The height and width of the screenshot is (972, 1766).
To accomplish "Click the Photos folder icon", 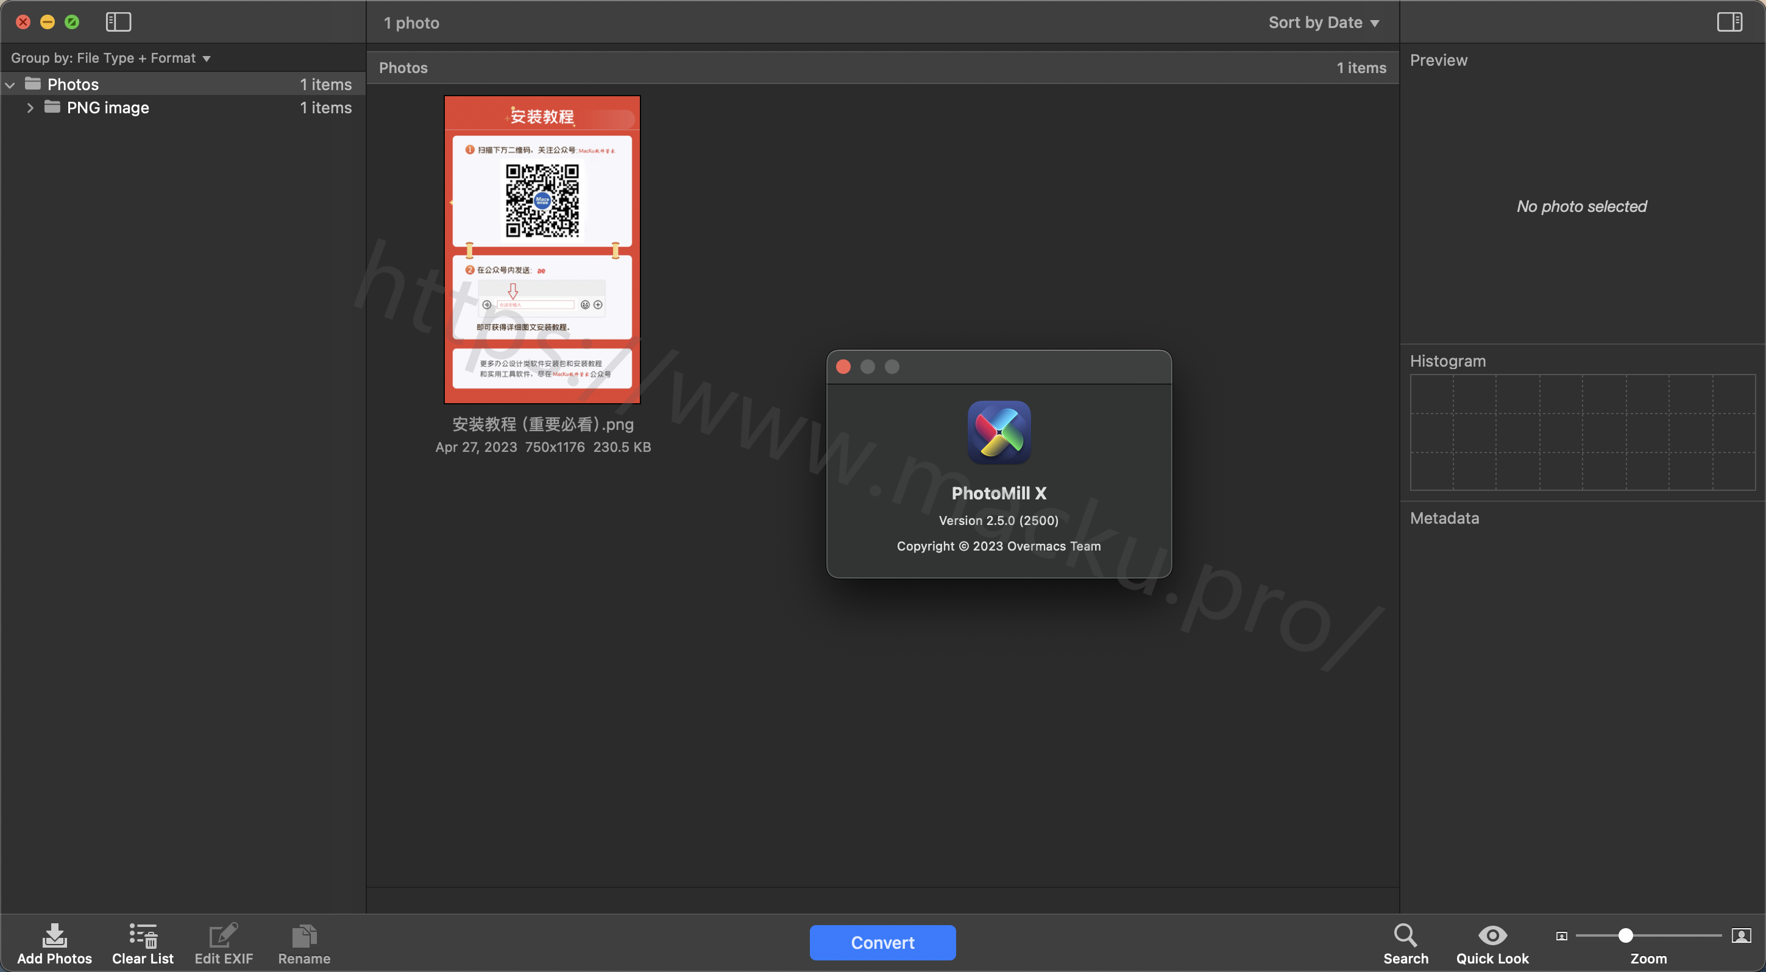I will [x=33, y=83].
